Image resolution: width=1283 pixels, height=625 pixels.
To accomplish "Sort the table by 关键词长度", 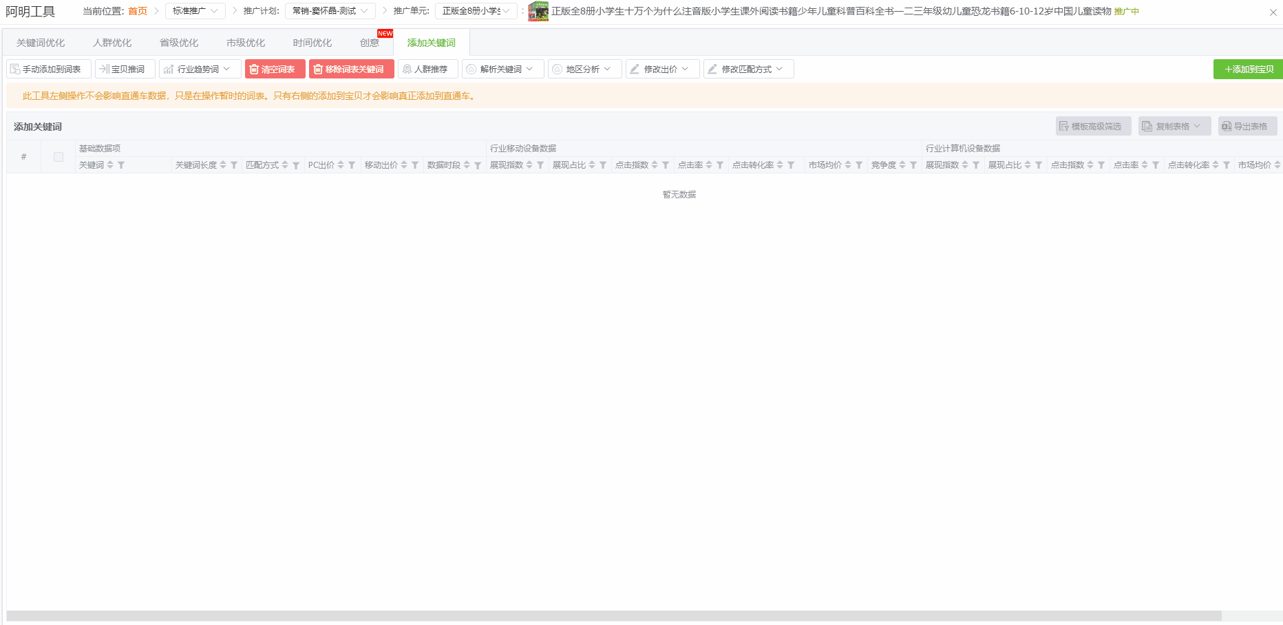I will point(223,165).
